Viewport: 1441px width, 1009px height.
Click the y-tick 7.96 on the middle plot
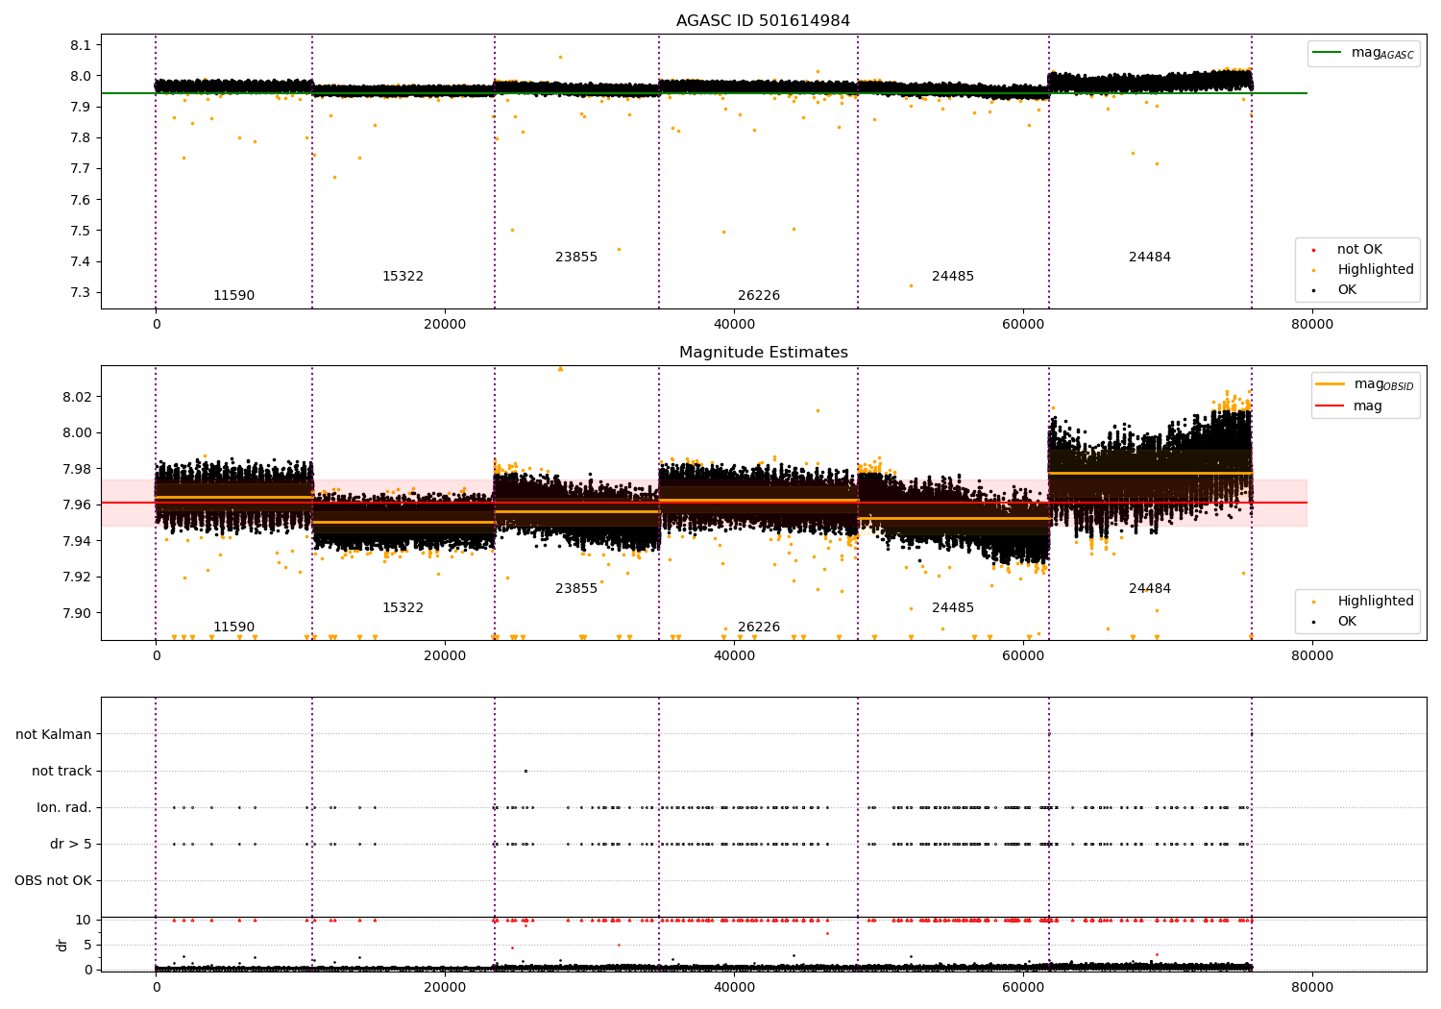tap(77, 505)
